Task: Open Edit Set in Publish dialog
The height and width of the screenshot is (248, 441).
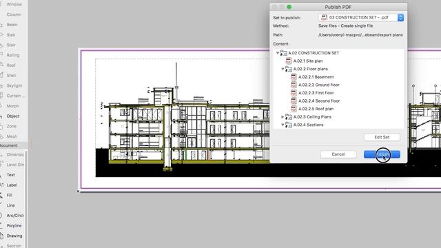Action: 382,137
